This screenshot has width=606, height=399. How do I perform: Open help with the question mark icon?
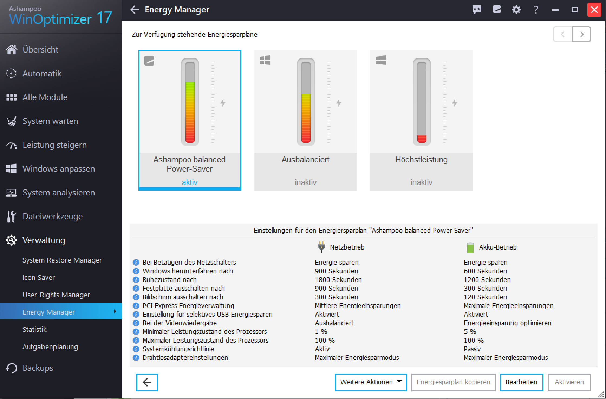pos(536,10)
